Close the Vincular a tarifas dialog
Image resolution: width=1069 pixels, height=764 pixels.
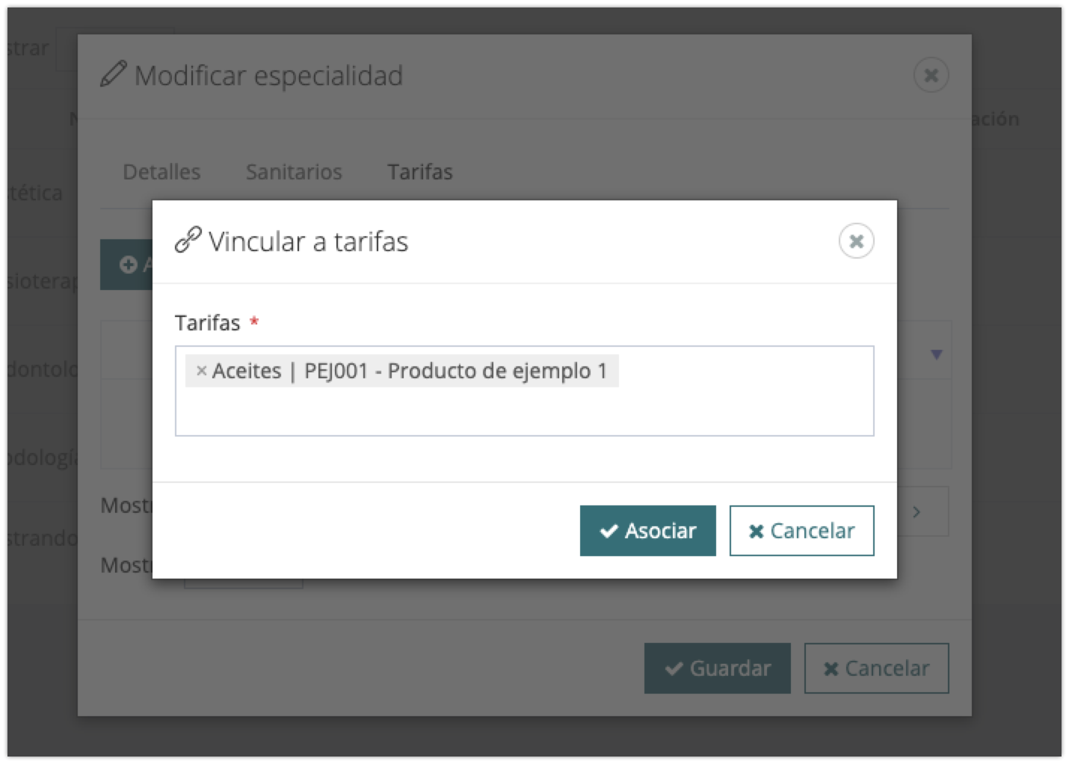click(x=856, y=241)
